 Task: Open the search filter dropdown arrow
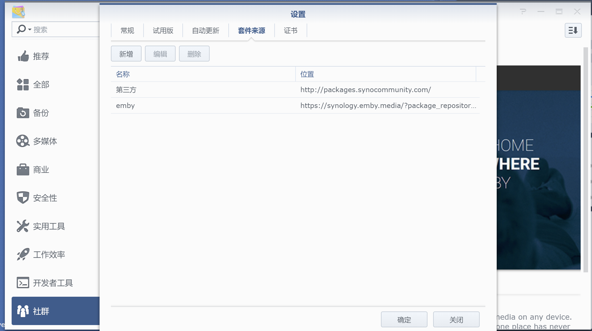tap(29, 29)
